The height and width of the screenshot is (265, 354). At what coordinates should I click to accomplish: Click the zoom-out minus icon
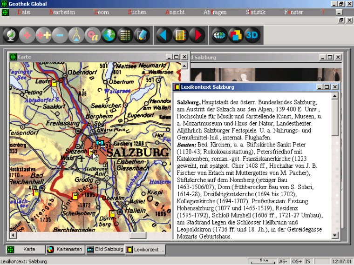(x=60, y=35)
